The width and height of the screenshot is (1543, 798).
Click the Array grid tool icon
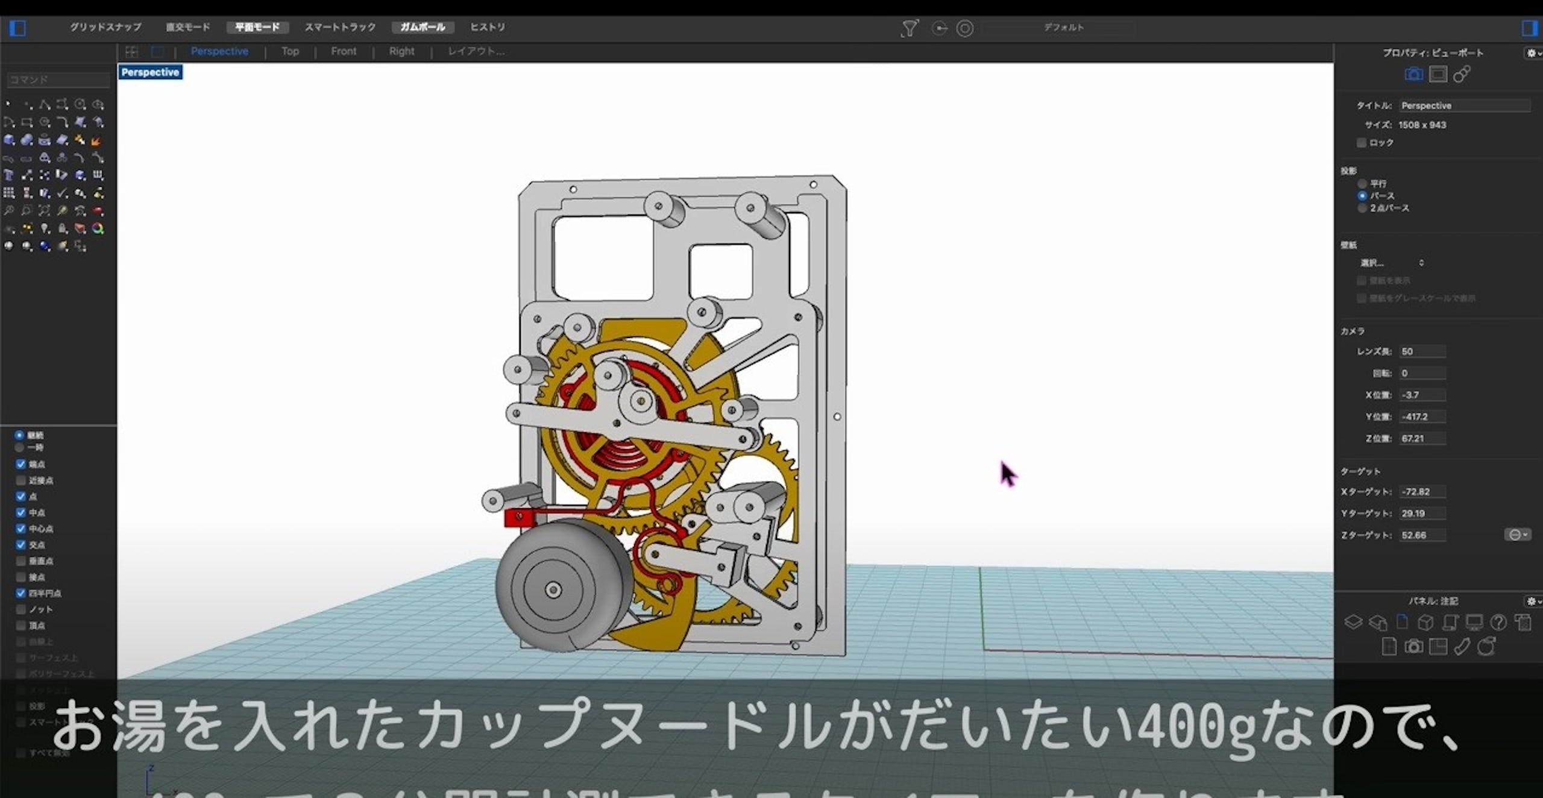click(x=9, y=193)
